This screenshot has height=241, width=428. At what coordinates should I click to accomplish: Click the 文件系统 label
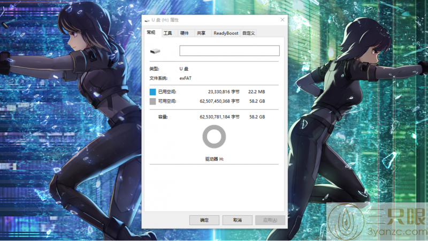point(158,78)
